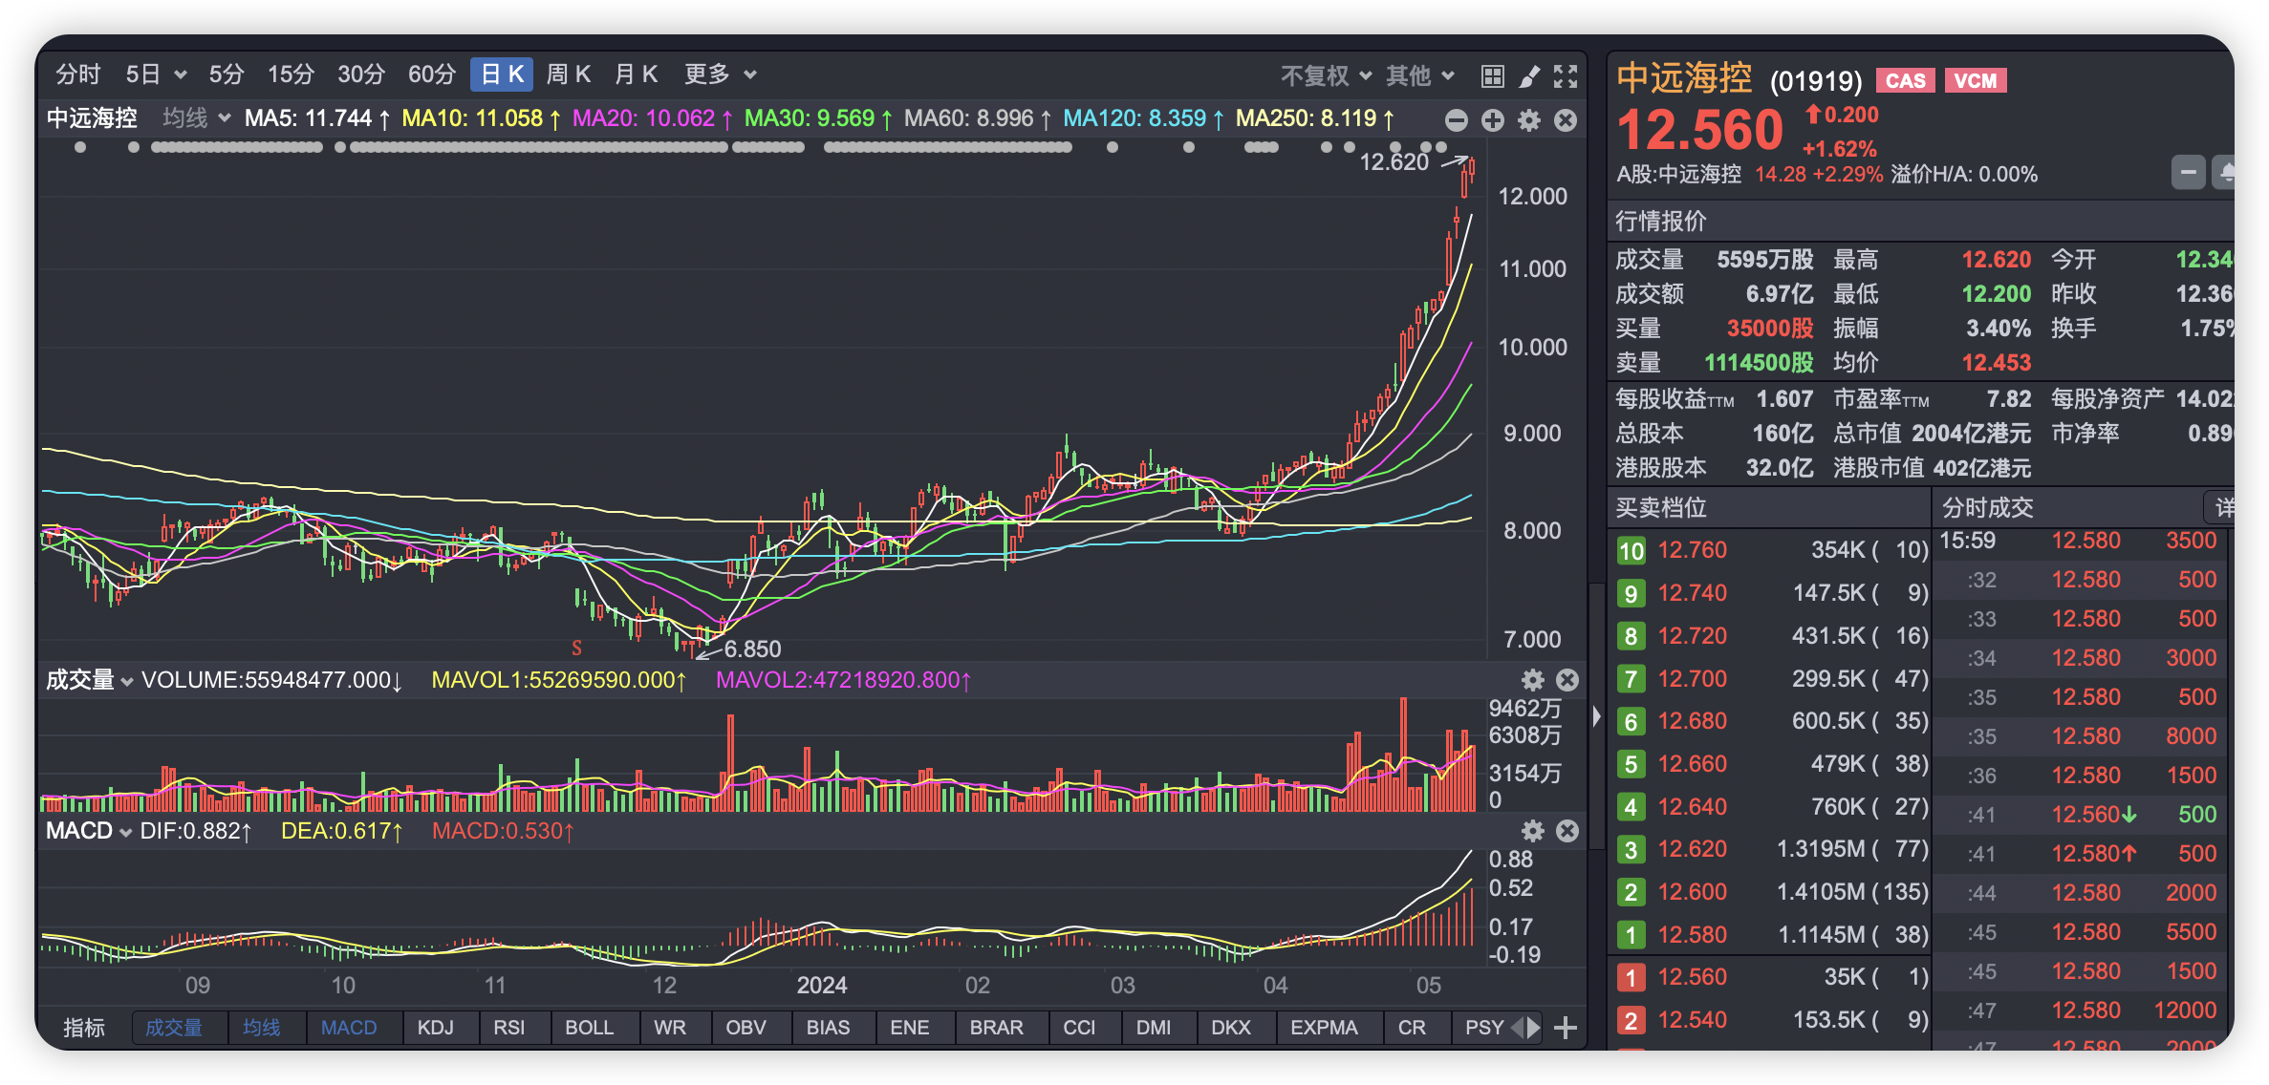Select the drawing brush tool icon
Screen dimensions: 2269x1085
click(x=1529, y=76)
